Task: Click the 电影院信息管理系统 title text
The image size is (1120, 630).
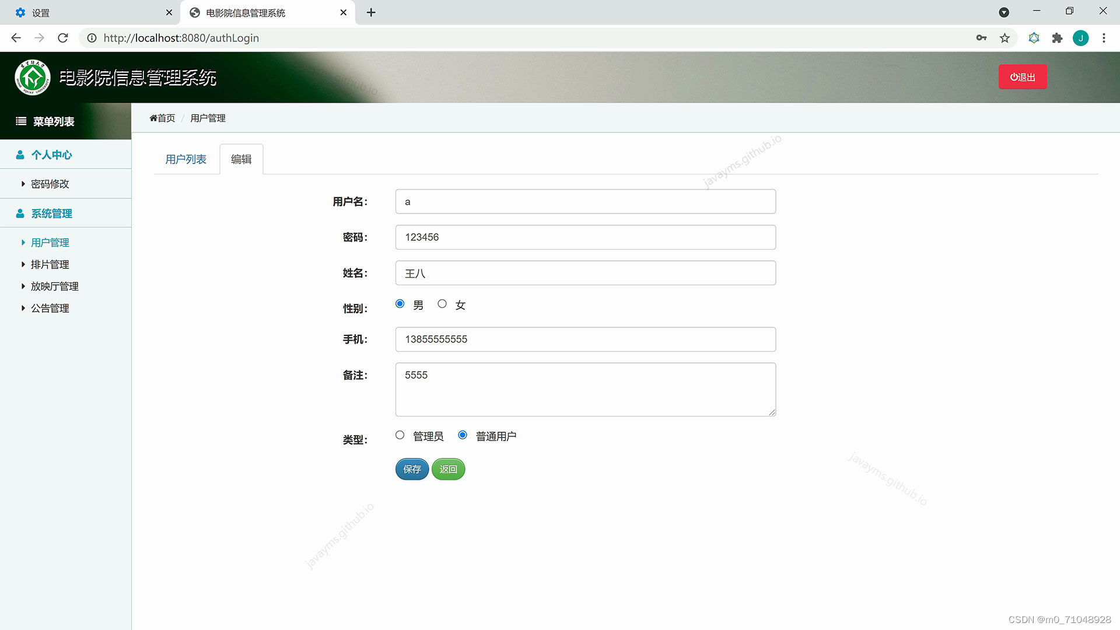Action: (x=138, y=78)
